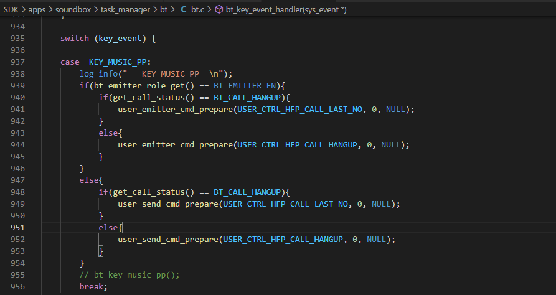
Task: Open the SDK breadcrumb folder
Action: 11,9
